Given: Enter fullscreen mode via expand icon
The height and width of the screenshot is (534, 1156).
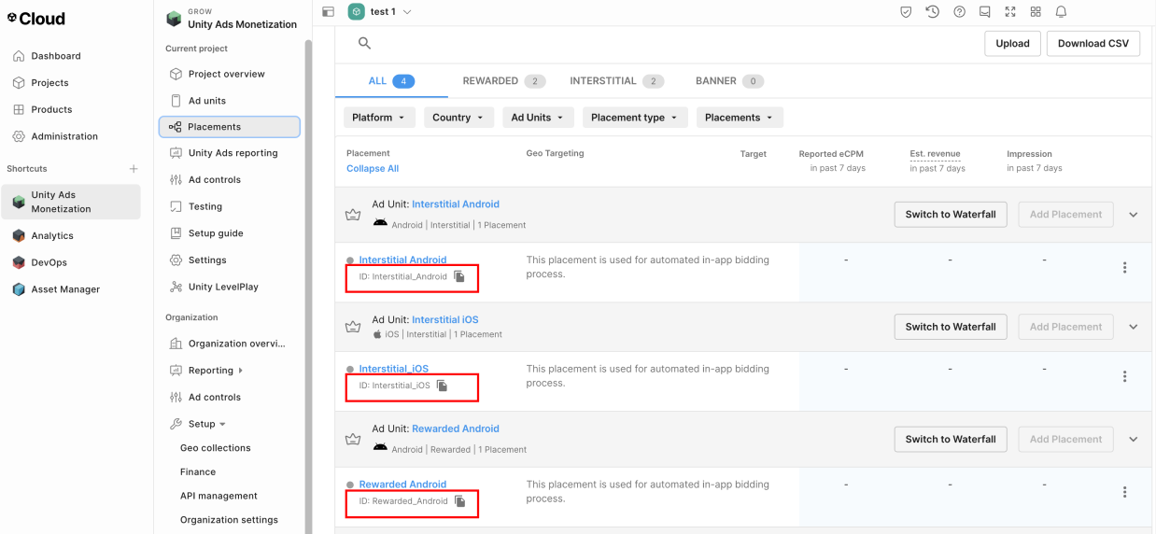Looking at the screenshot, I should click(1010, 12).
